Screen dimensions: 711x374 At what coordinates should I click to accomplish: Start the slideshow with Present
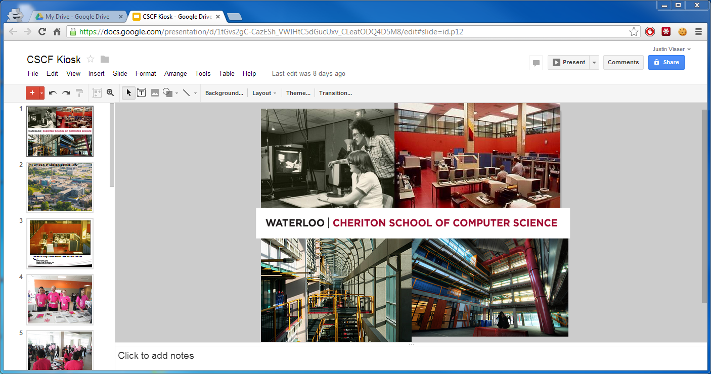tap(568, 62)
